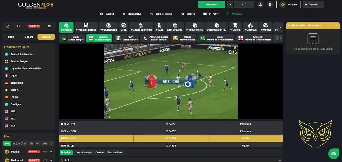Open the search magnifier icon
Image resolution: width=342 pixels, height=162 pixels.
(x=19, y=26)
